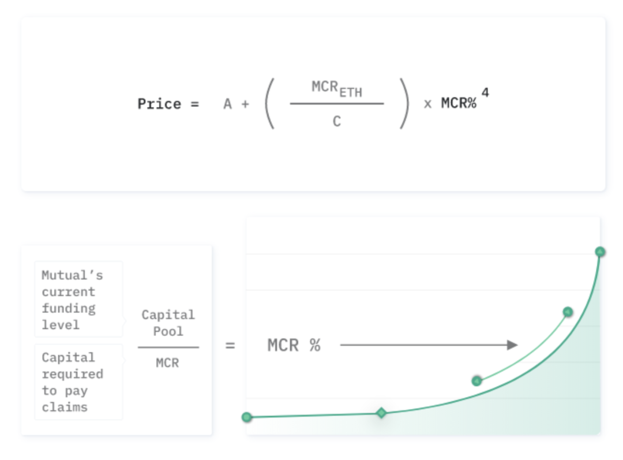The image size is (623, 460).
Task: Click the C denominator in the formula
Action: point(337,122)
